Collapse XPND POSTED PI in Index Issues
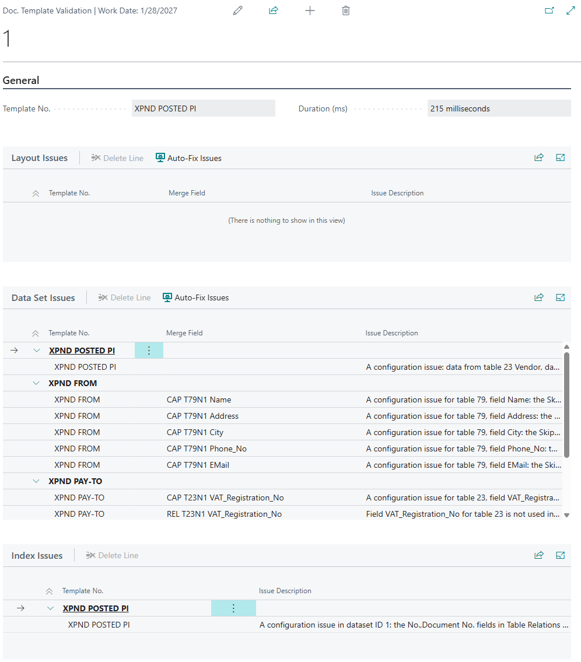 point(50,608)
